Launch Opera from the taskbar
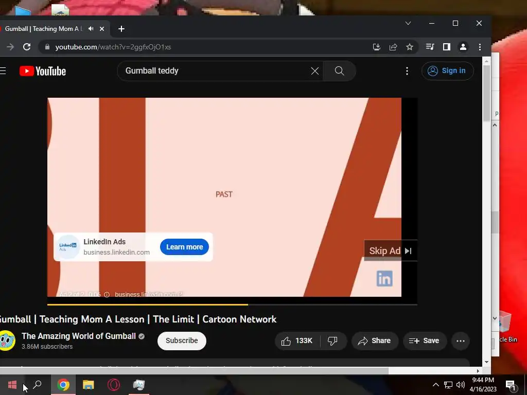This screenshot has width=527, height=395. 114,385
